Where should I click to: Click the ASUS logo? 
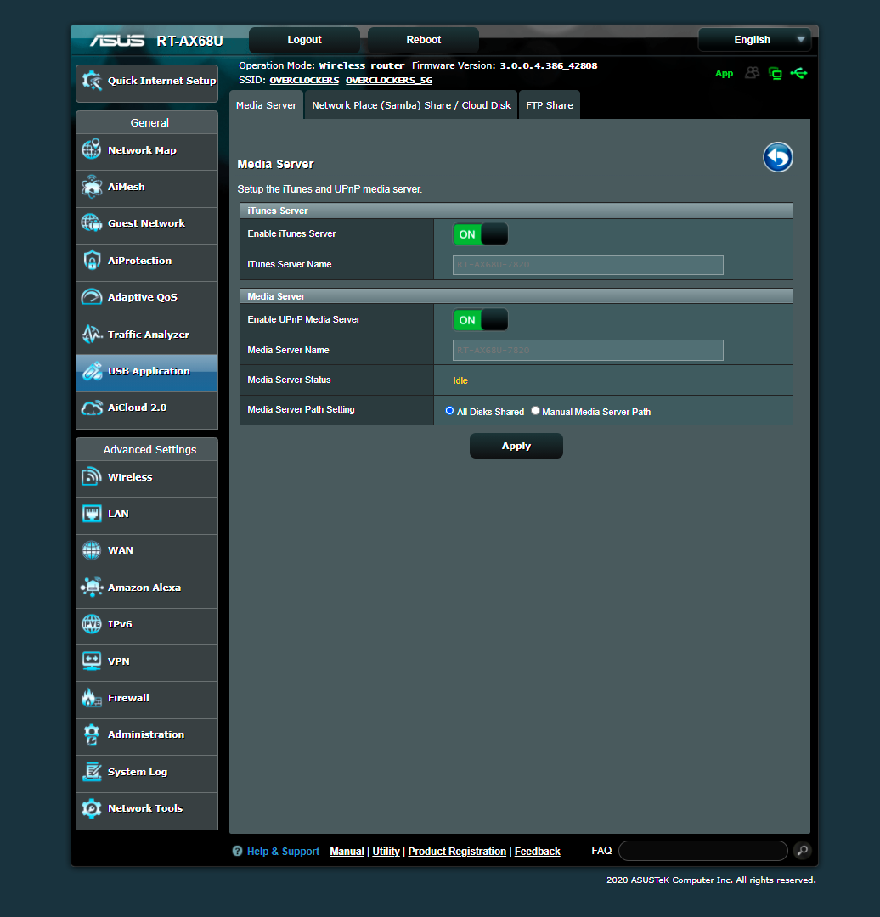[x=117, y=41]
